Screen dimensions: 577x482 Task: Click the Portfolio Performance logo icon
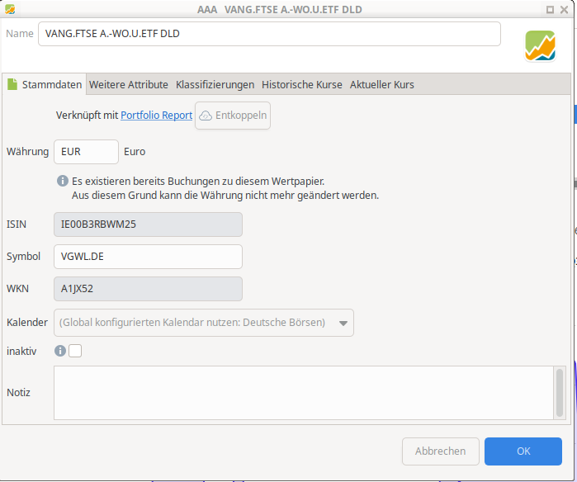pos(540,45)
